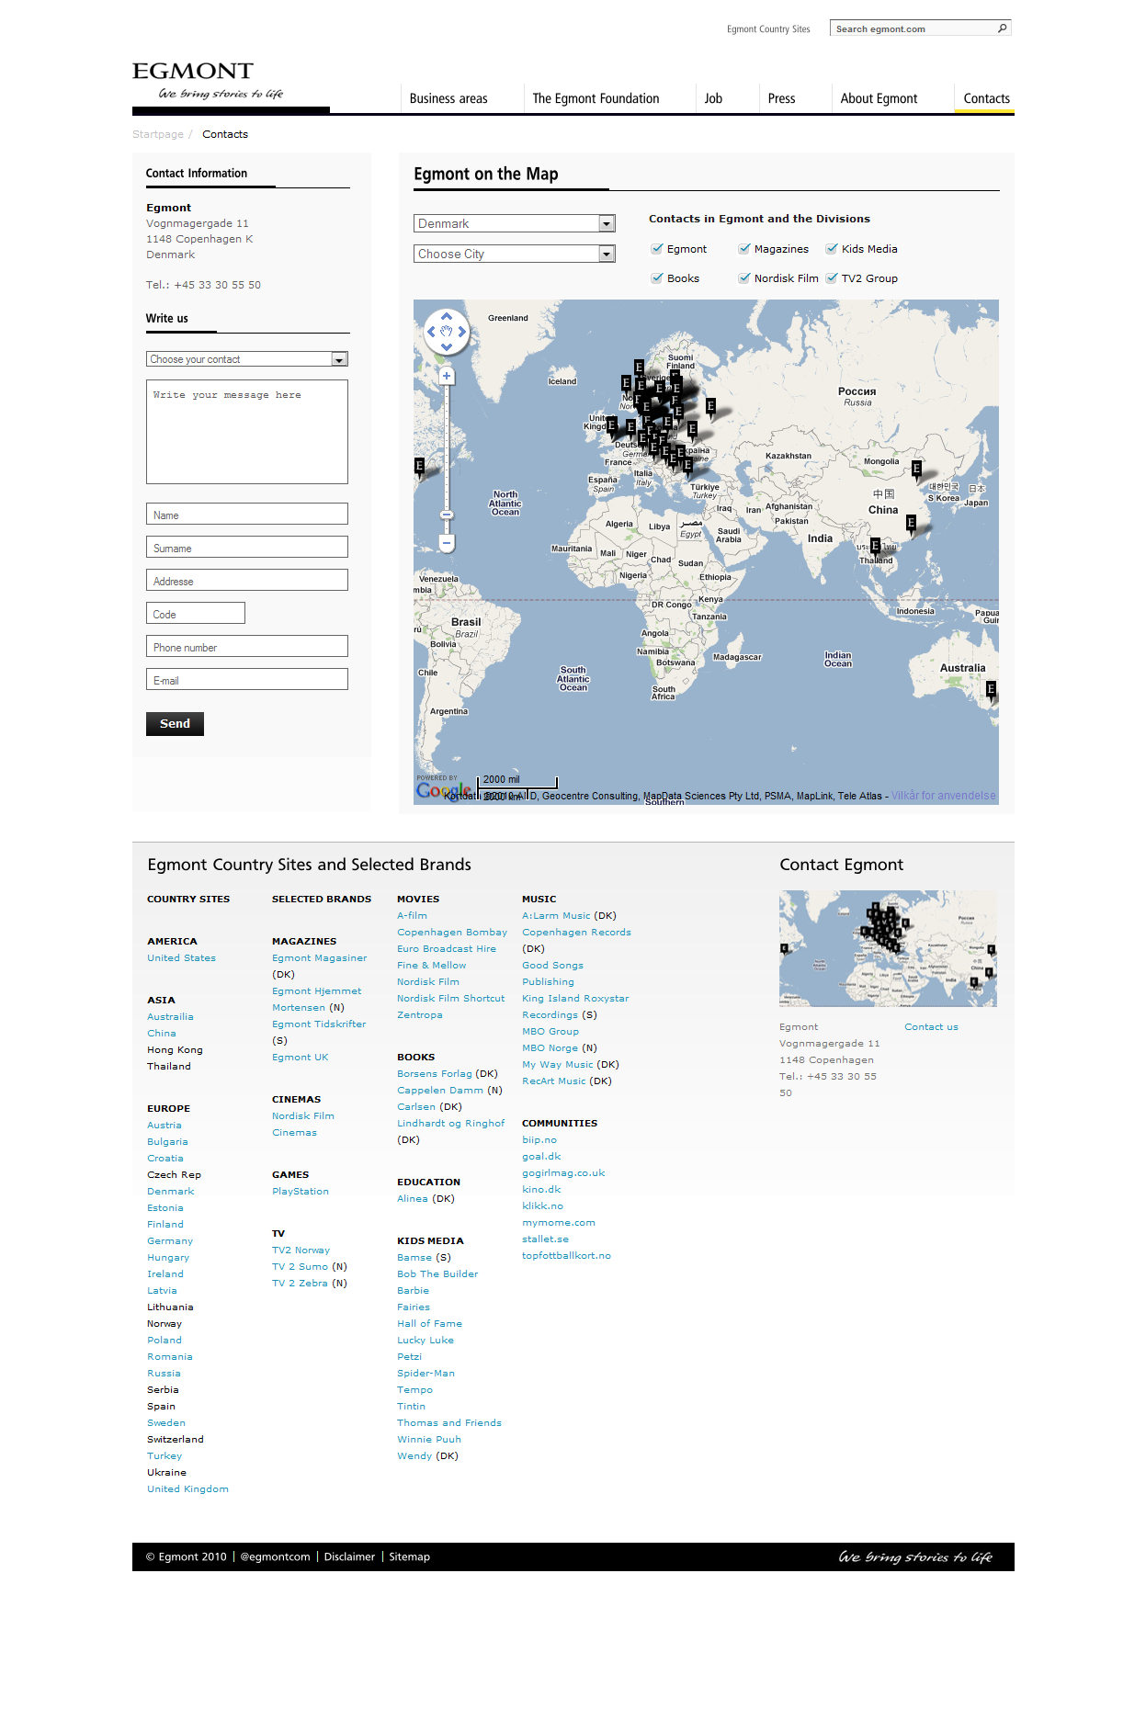
Task: Toggle the Books checkbox
Action: 657,278
